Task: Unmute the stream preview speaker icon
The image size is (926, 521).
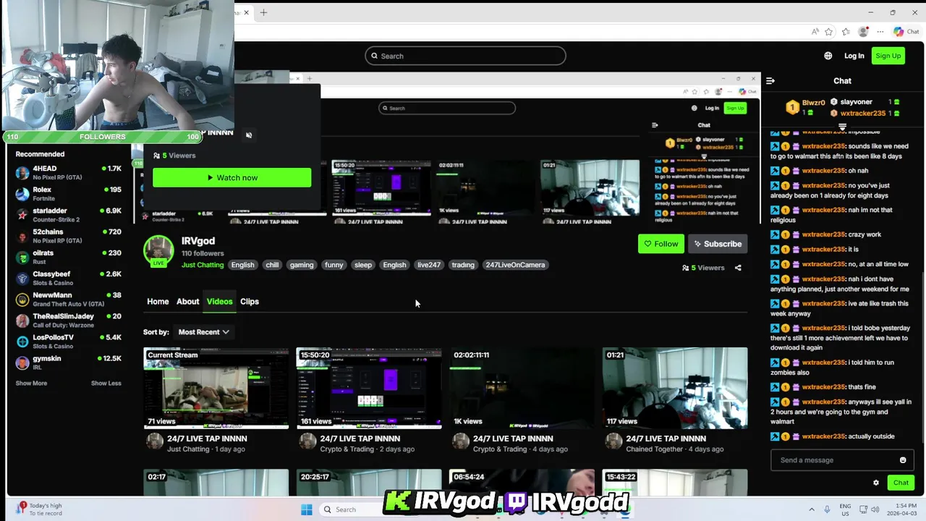Action: pyautogui.click(x=249, y=135)
